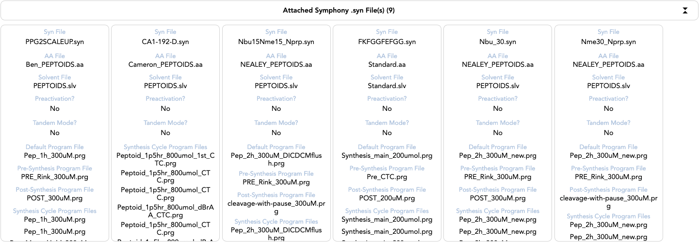This screenshot has width=699, height=243.
Task: Click the Attached Symphony .syn File(s) header
Action: [x=342, y=11]
